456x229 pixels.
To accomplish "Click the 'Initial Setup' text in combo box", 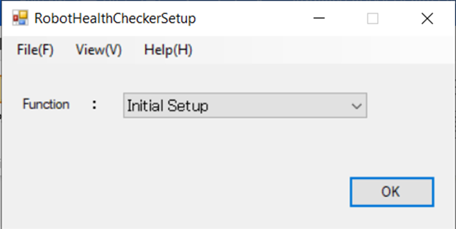I will pyautogui.click(x=168, y=106).
